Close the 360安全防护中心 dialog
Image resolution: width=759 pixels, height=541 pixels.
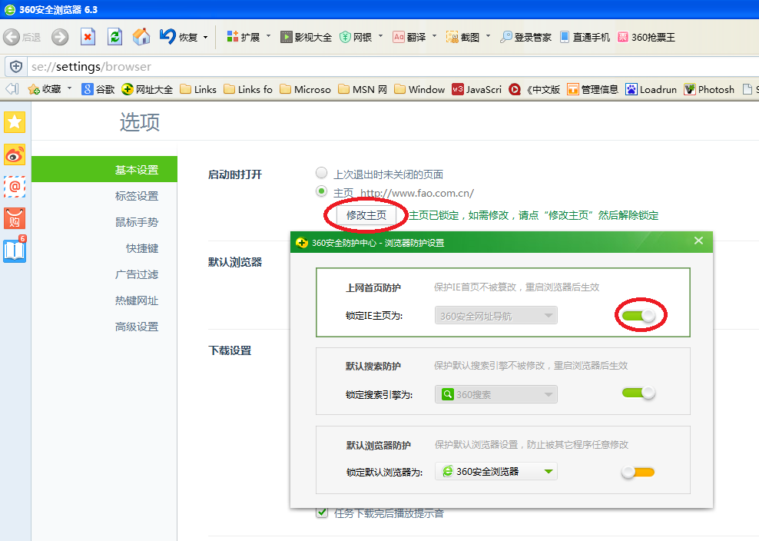(x=698, y=241)
